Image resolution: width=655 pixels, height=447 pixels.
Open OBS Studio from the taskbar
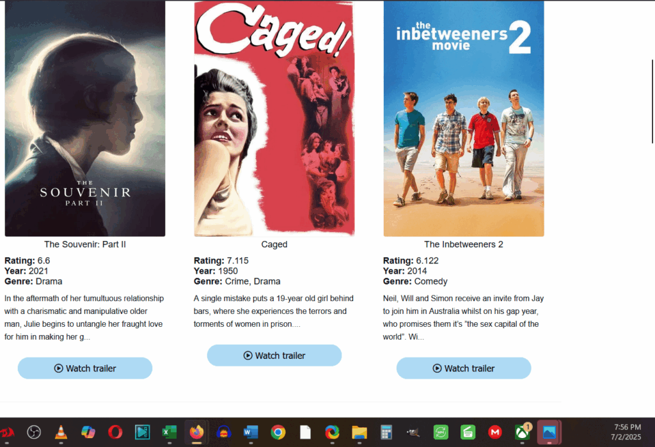point(34,432)
